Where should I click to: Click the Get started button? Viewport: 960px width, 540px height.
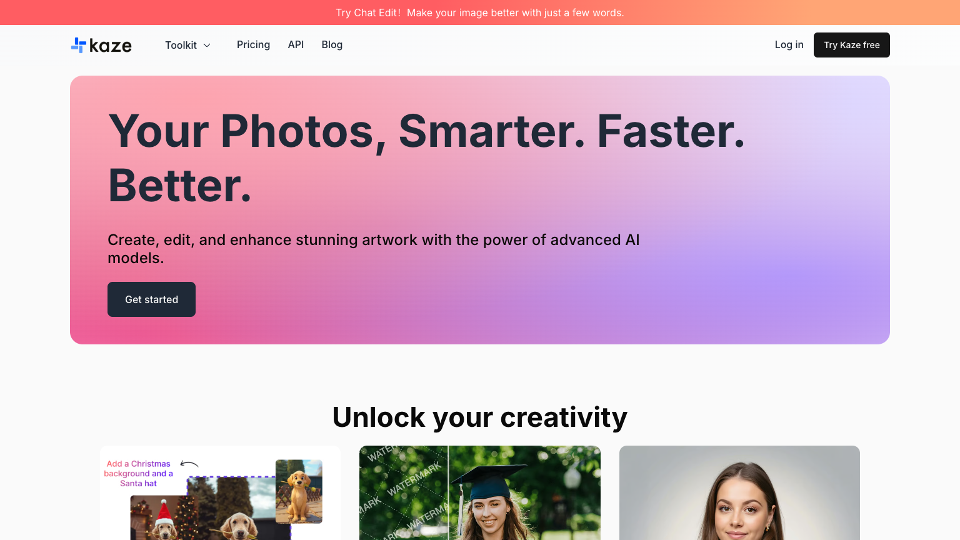(151, 299)
